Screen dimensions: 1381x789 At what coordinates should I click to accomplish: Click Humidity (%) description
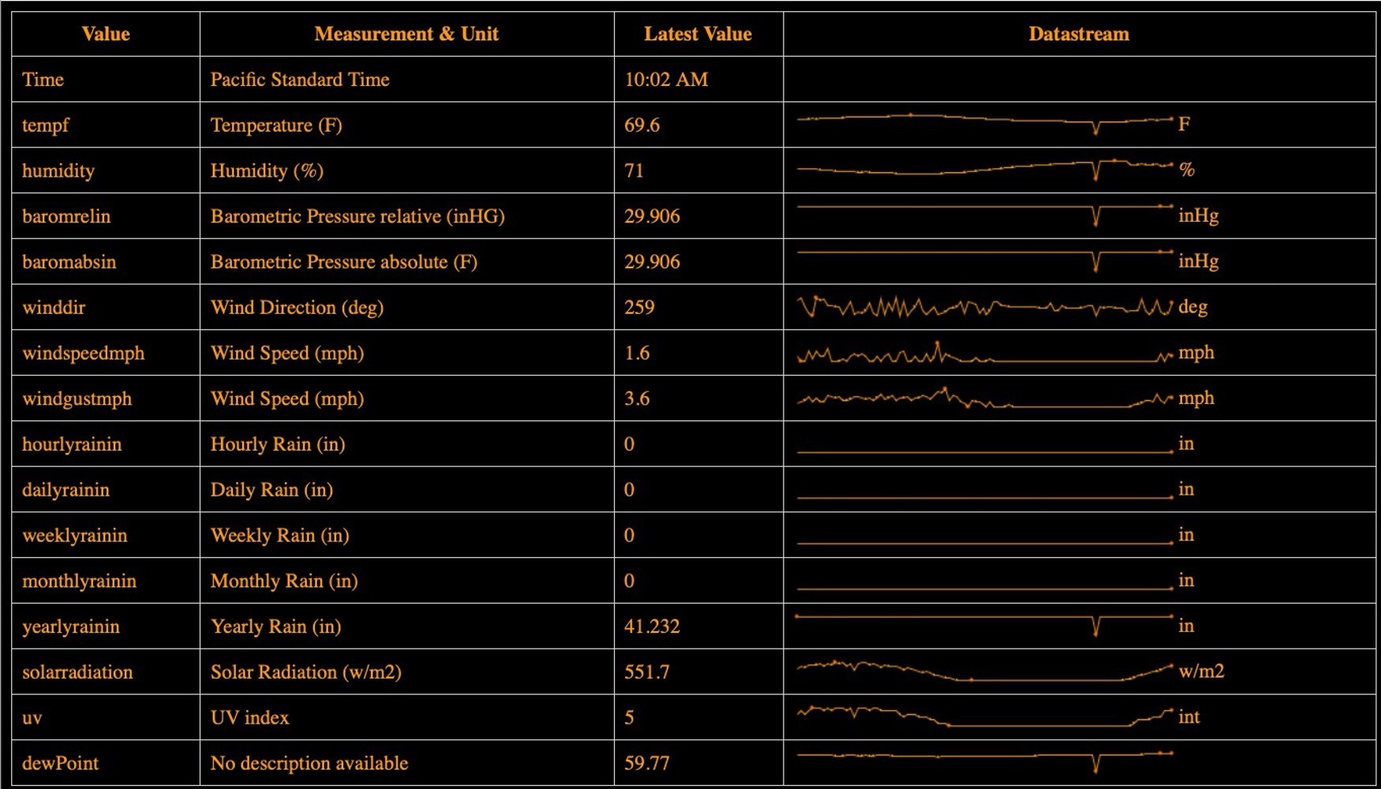tap(267, 171)
